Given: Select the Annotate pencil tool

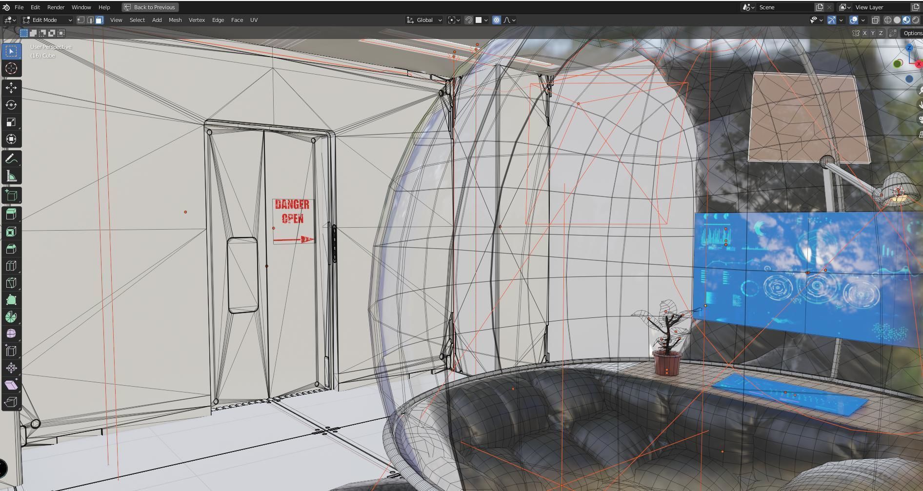Looking at the screenshot, I should point(11,159).
